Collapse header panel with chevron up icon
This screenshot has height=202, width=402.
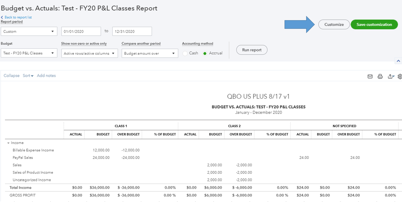(398, 61)
